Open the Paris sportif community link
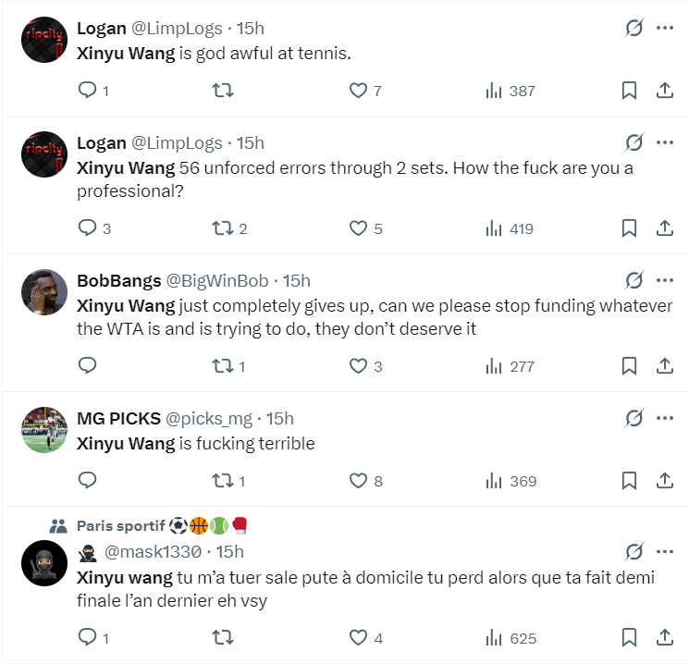 point(120,526)
